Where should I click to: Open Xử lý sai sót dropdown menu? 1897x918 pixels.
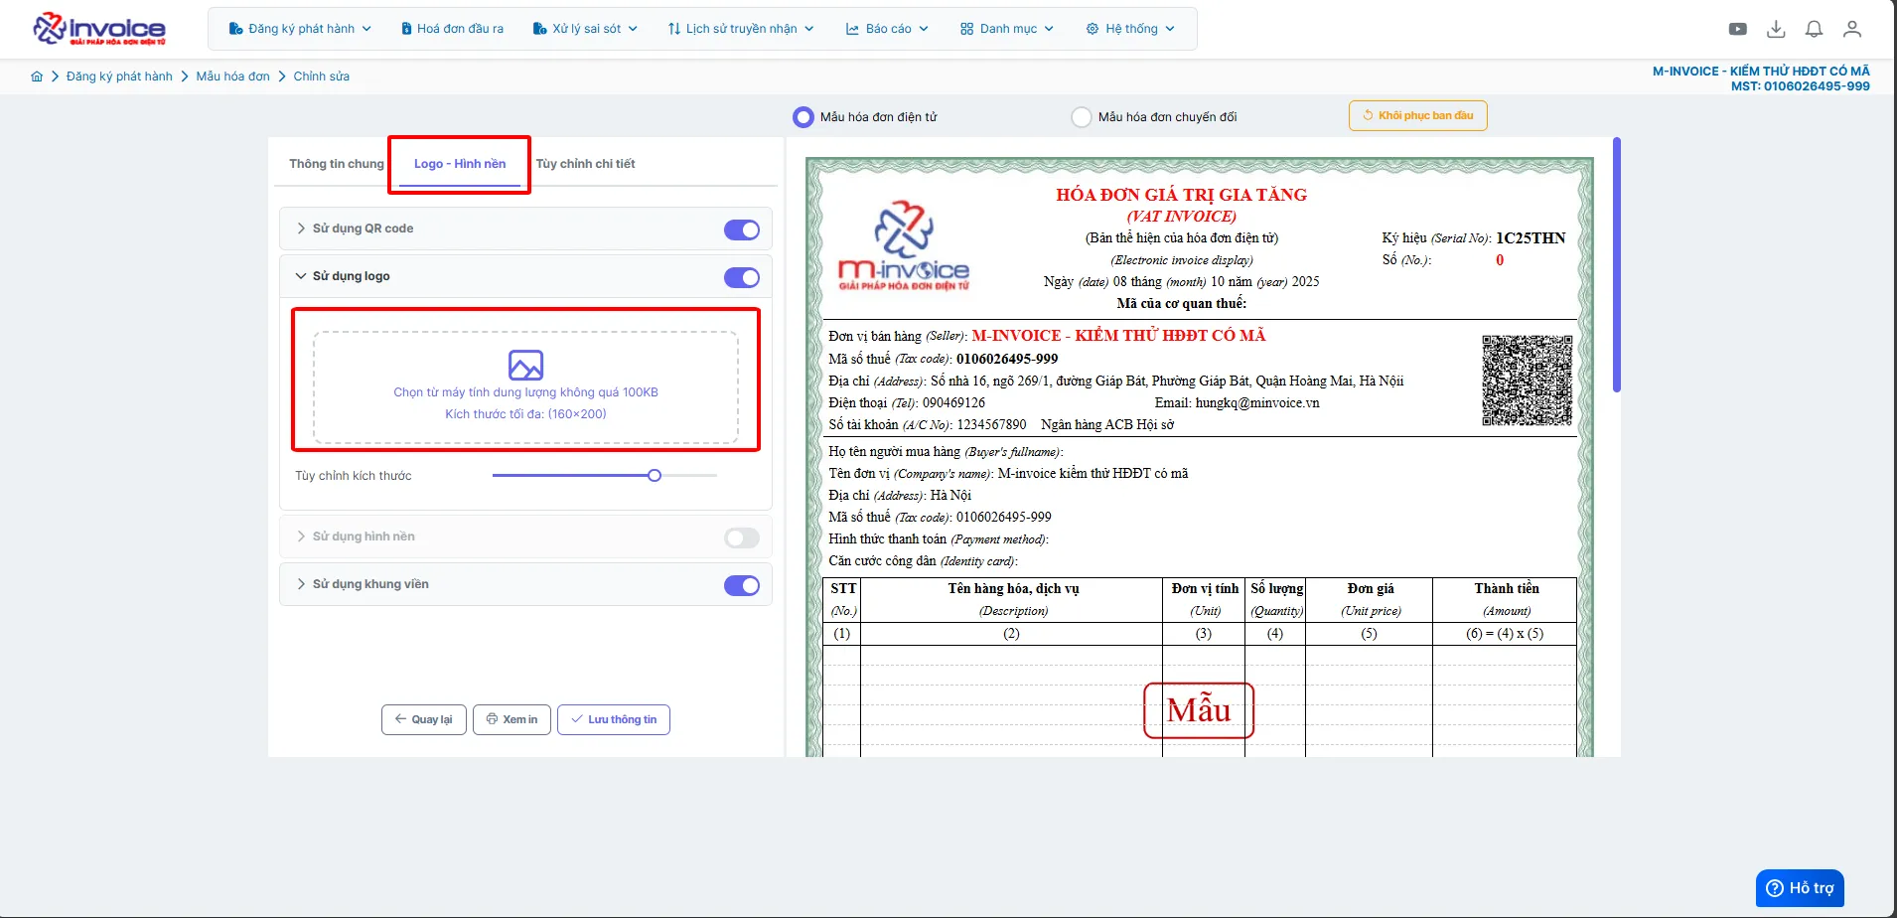585,29
